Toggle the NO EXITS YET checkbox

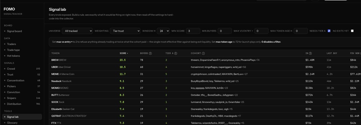[x=352, y=31]
